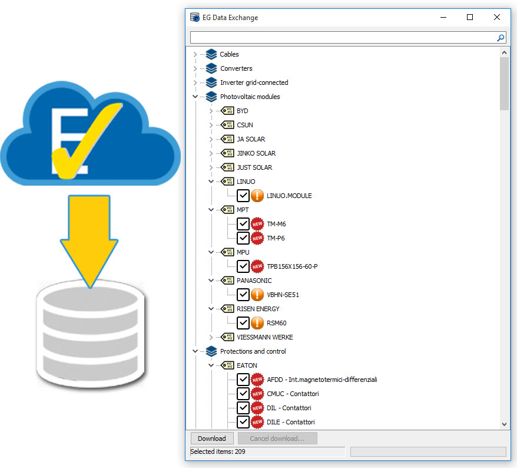Click the BYD manufacturer tag icon
This screenshot has height=468, width=517.
tap(227, 111)
